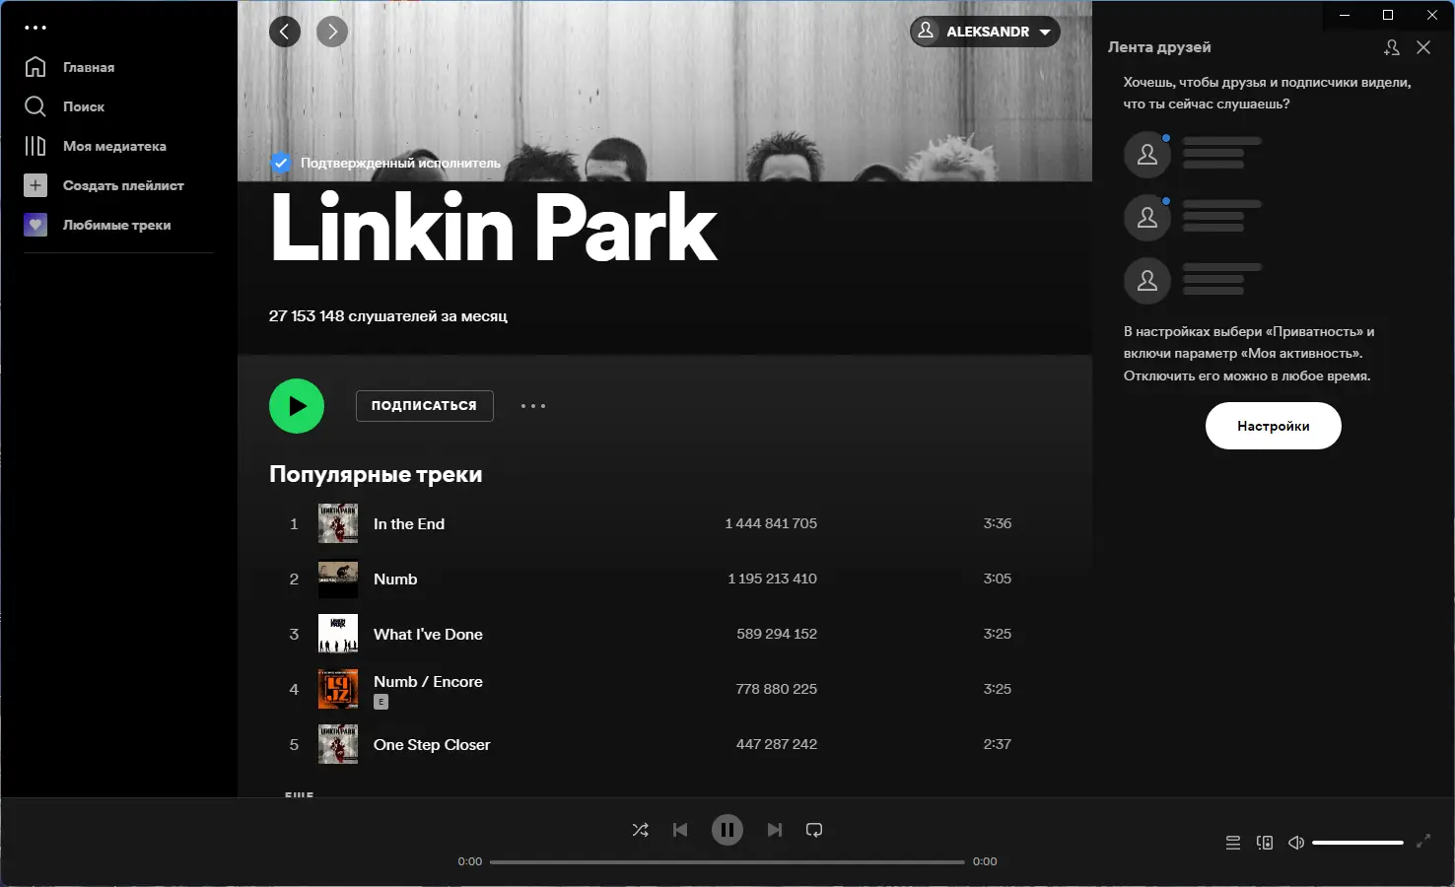Toggle repeat mode
Image resolution: width=1455 pixels, height=887 pixels.
tap(814, 830)
